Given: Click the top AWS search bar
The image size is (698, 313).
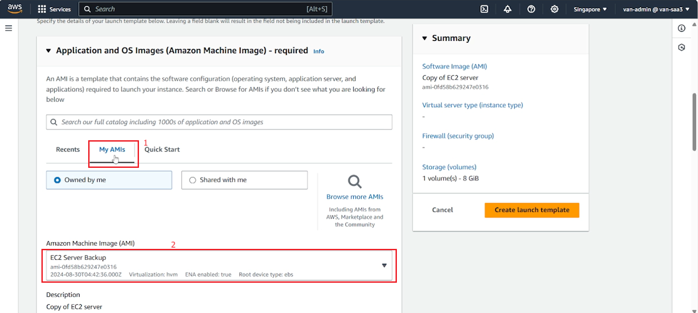Looking at the screenshot, I should pos(205,9).
